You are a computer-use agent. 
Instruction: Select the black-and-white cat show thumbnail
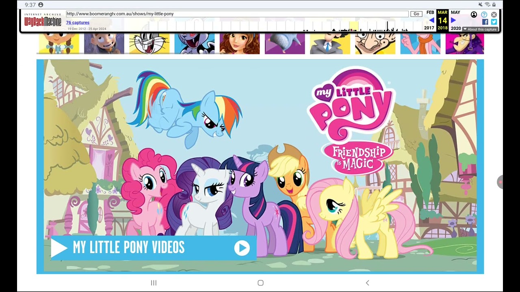(x=194, y=44)
